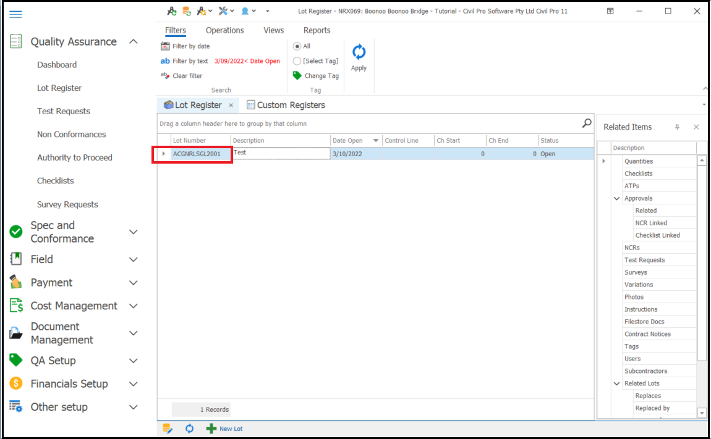Click the Clear filter icon

(x=165, y=76)
